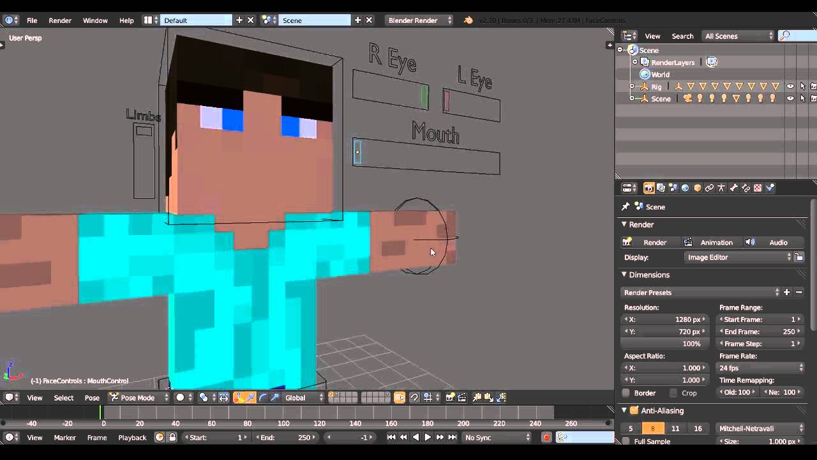Click the Default screen layout name field

click(x=197, y=20)
